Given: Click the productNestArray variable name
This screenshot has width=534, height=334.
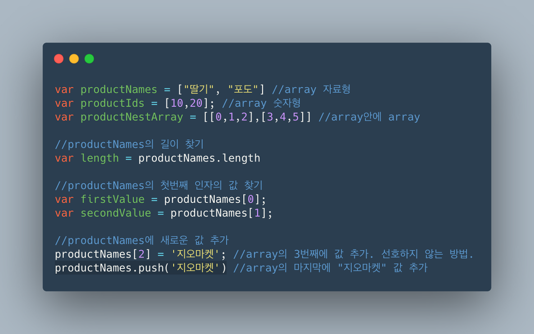Looking at the screenshot, I should point(132,117).
